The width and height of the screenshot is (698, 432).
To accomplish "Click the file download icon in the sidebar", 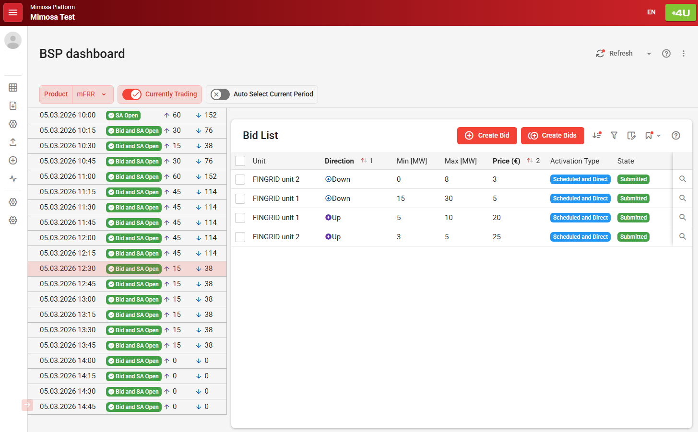I will click(13, 105).
